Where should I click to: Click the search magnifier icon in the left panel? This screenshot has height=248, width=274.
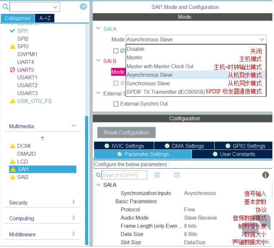point(5,6)
